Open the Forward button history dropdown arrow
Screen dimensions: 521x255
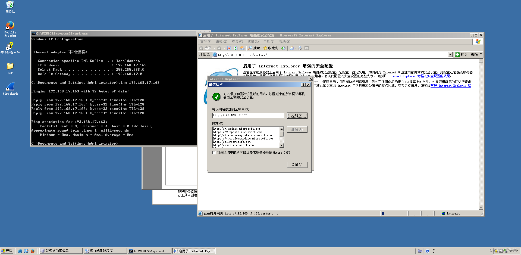point(224,48)
